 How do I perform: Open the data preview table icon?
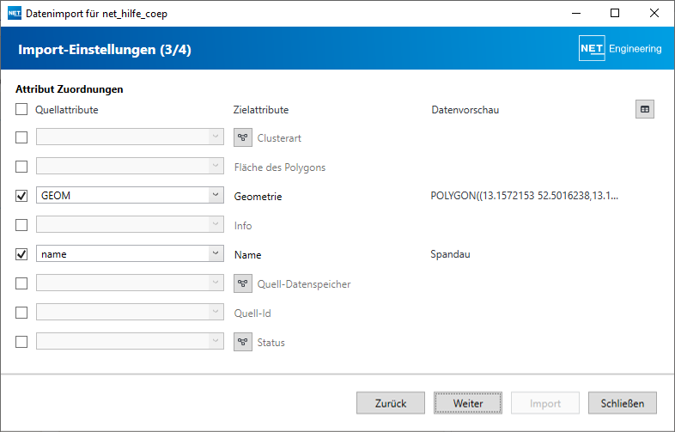coord(644,109)
